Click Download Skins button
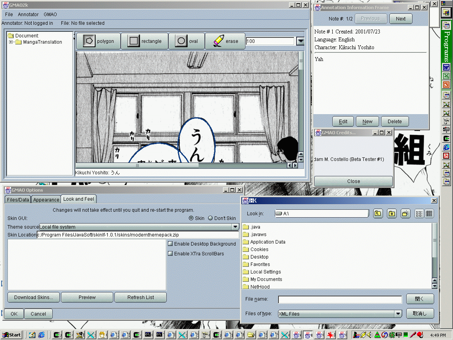The width and height of the screenshot is (453, 340). (x=33, y=297)
